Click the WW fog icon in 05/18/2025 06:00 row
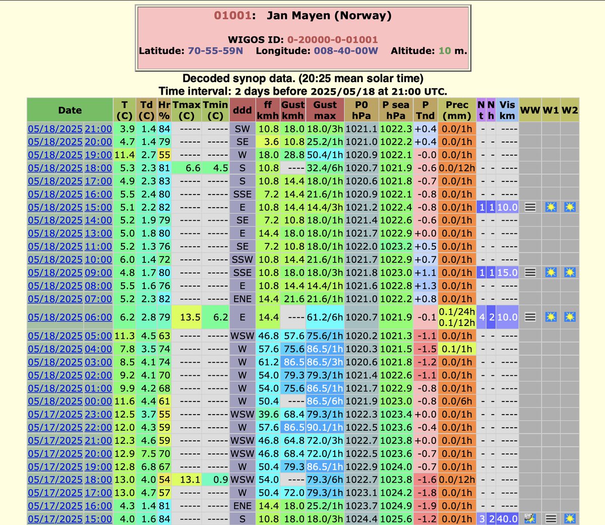This screenshot has width=605, height=525. click(x=530, y=317)
